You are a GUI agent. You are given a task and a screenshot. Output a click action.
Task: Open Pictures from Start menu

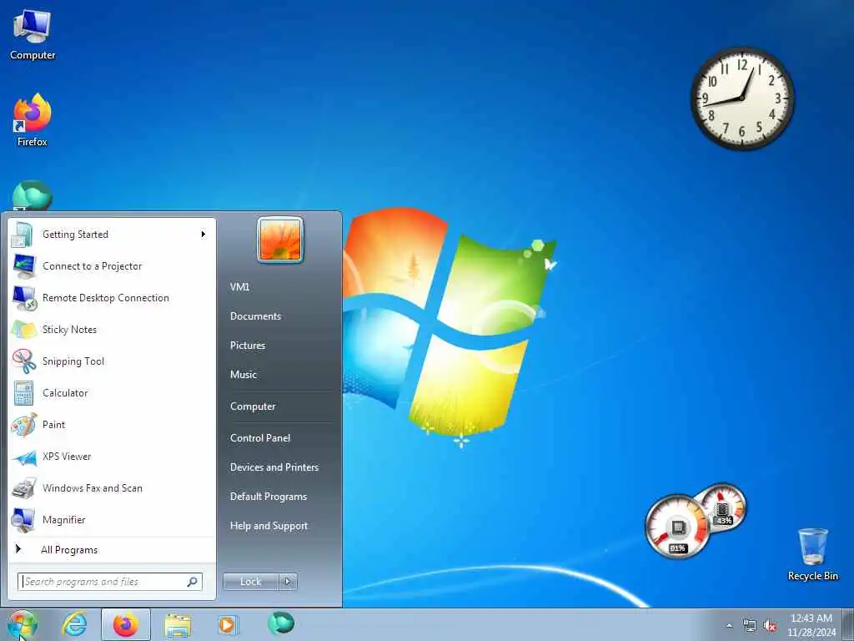[x=247, y=346]
